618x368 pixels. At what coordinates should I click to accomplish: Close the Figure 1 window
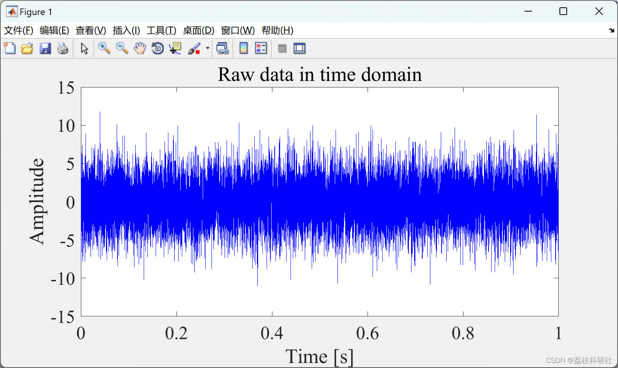[599, 12]
